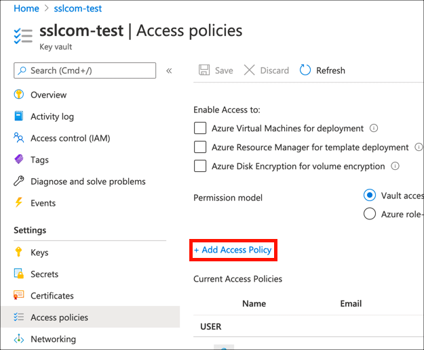Click the Refresh icon in toolbar

305,70
